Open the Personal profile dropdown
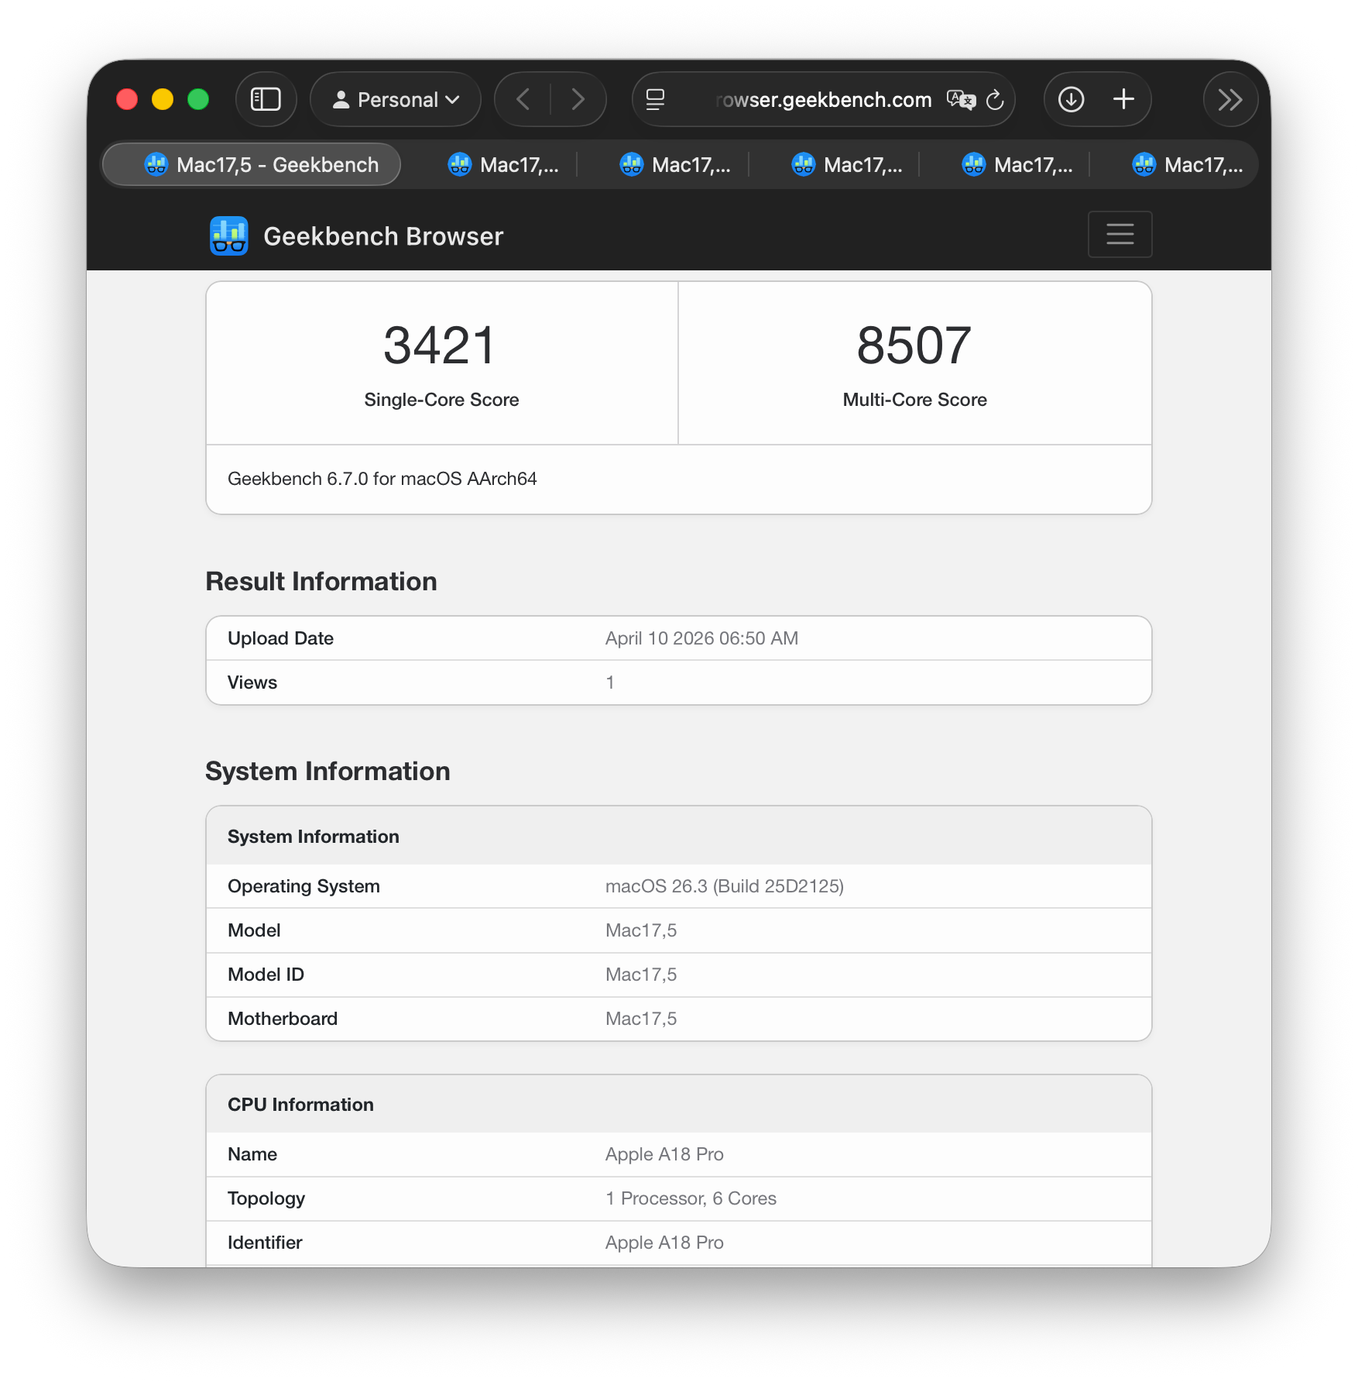 point(396,99)
